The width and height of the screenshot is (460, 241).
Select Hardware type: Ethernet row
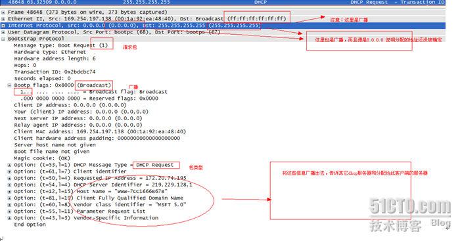pos(50,52)
